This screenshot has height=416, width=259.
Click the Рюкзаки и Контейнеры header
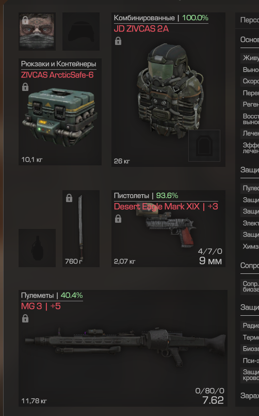tap(58, 64)
